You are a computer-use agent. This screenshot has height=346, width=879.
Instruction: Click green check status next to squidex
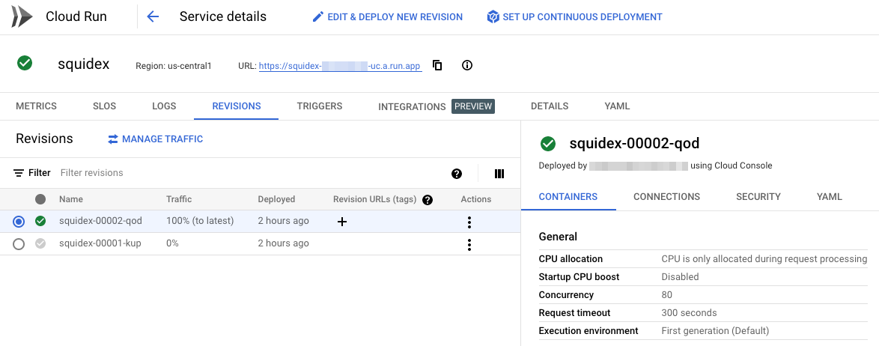pos(25,63)
